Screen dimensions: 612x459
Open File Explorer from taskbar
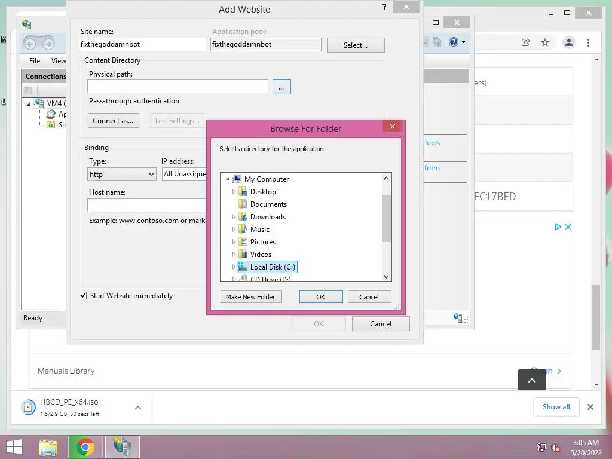coord(48,447)
